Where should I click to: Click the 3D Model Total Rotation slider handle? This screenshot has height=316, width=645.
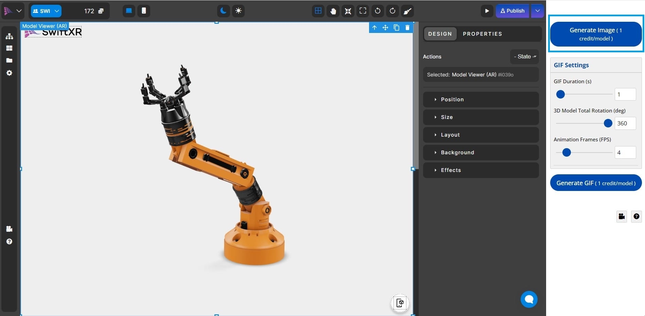click(x=608, y=123)
